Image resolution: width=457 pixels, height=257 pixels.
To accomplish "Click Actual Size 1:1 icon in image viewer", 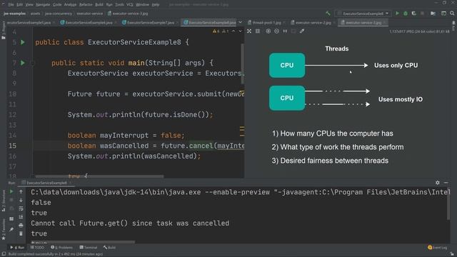I will (x=285, y=31).
